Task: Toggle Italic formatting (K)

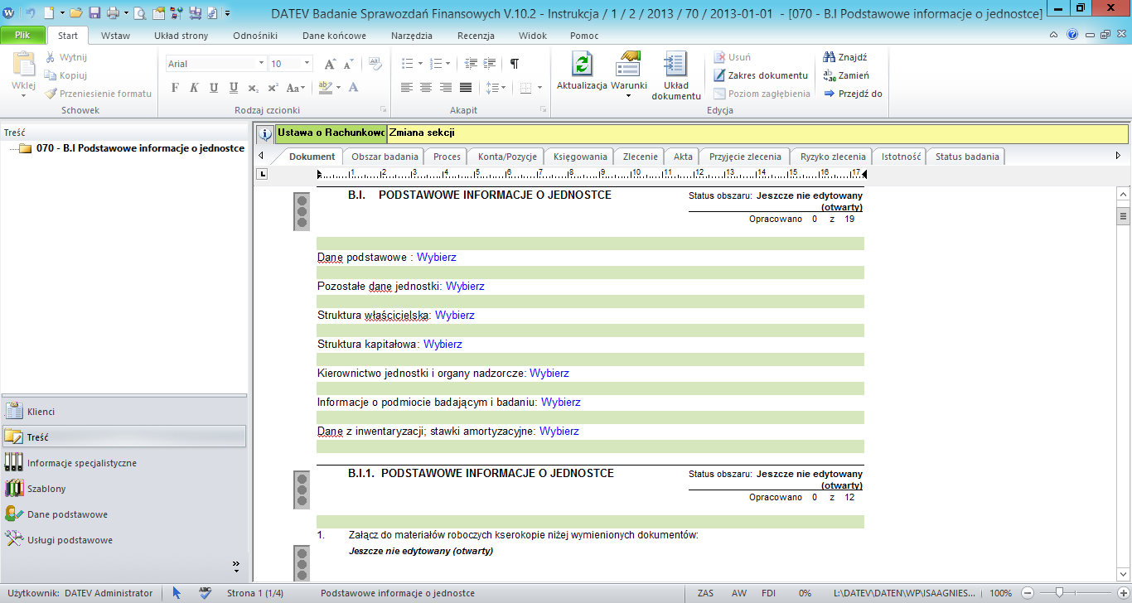Action: pos(194,88)
